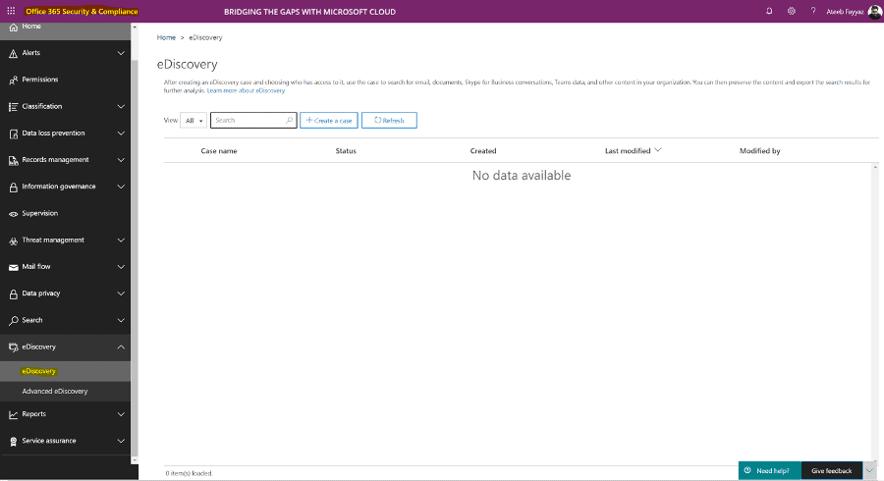Click the Case name column header
Image resolution: width=884 pixels, height=481 pixels.
click(x=219, y=151)
